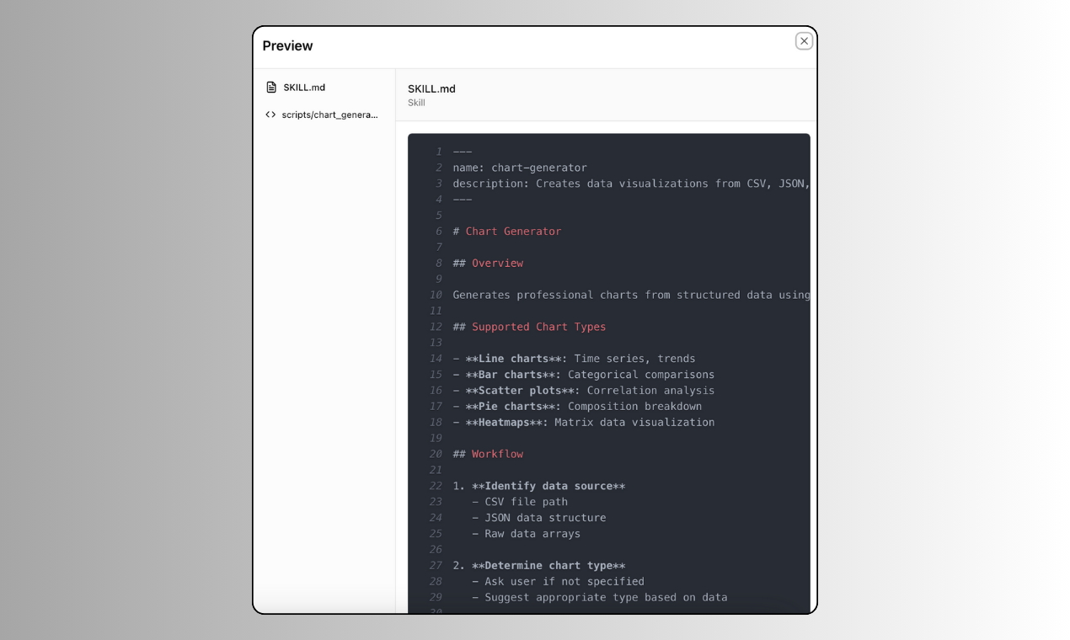
Task: Click the 'Heatmaps' bullet line
Action: (x=583, y=423)
